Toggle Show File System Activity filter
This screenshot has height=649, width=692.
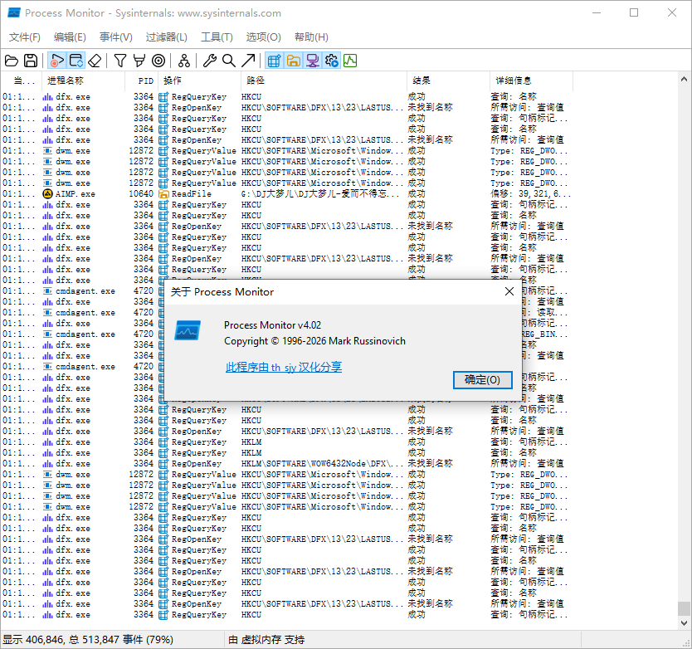294,61
